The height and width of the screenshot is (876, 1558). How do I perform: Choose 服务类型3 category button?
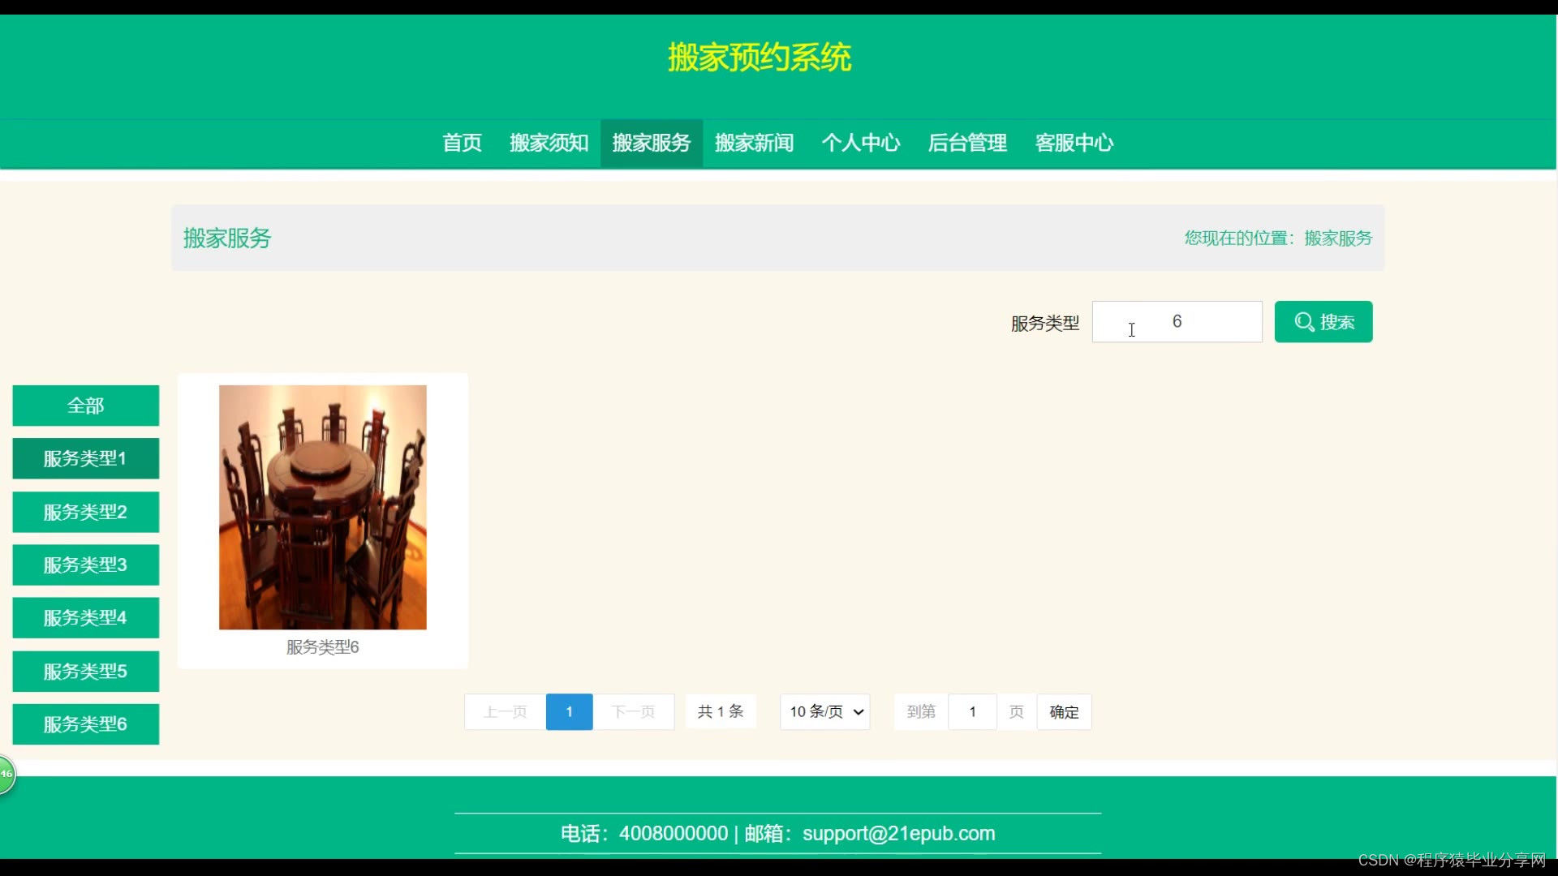coord(85,565)
